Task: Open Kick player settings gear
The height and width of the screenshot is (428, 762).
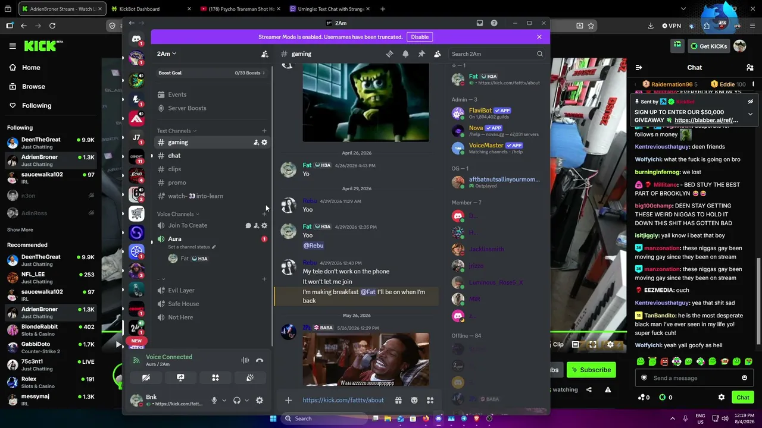Action: point(610,344)
